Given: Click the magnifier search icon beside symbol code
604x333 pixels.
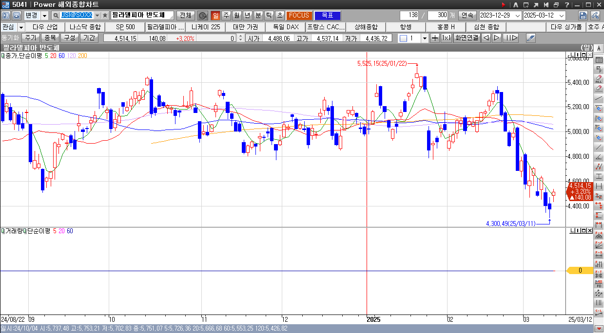Looking at the screenshot, I should pyautogui.click(x=56, y=16).
